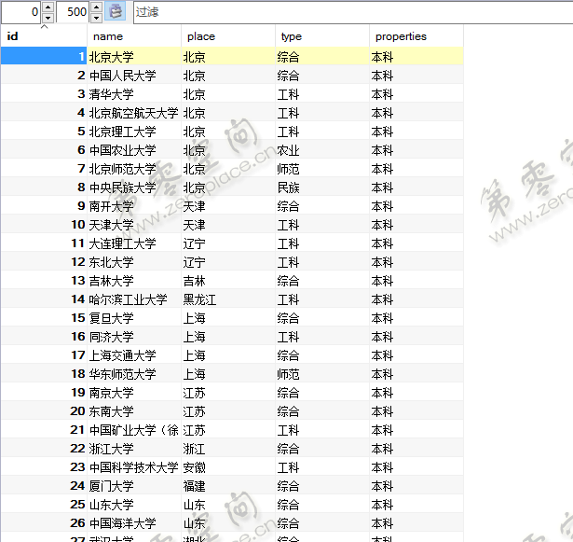The width and height of the screenshot is (573, 542).
Task: Select the name cell 中央民族大学
Action: (x=134, y=188)
